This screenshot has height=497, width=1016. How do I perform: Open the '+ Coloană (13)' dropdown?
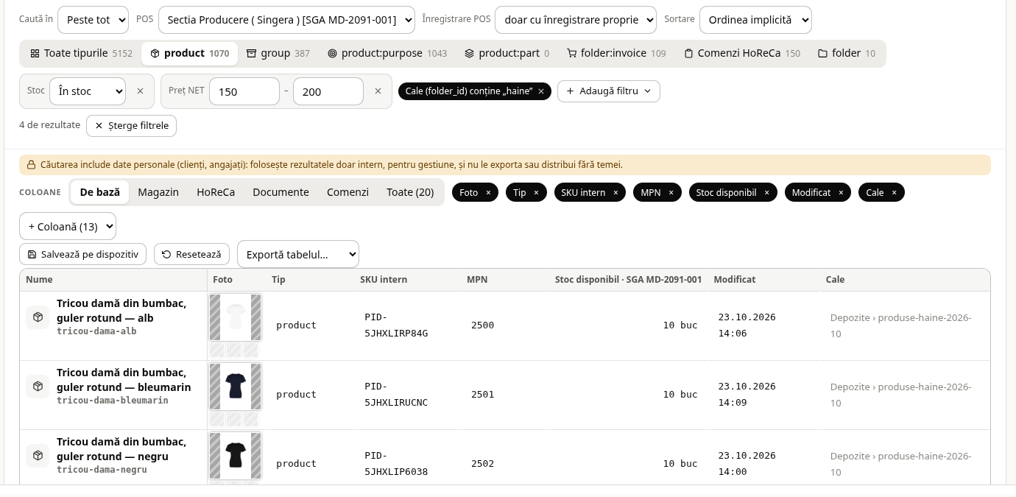tap(68, 227)
